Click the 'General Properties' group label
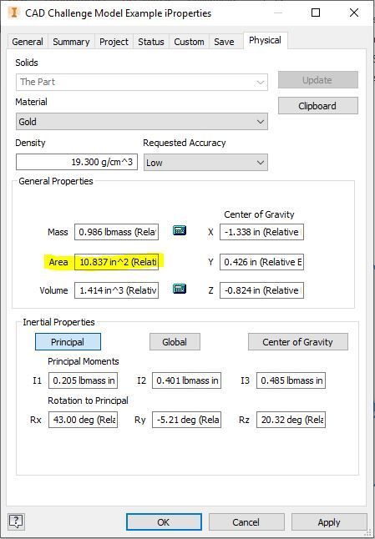Image resolution: width=375 pixels, height=539 pixels. 56,181
